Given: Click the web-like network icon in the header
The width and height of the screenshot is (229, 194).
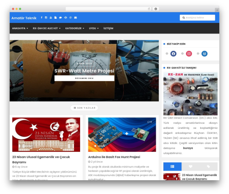Looking at the screenshot, I should (65, 17).
